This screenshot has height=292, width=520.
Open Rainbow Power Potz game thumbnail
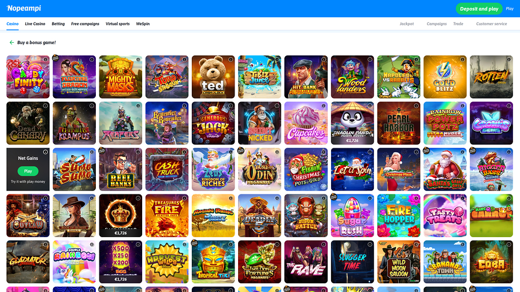coord(445,123)
